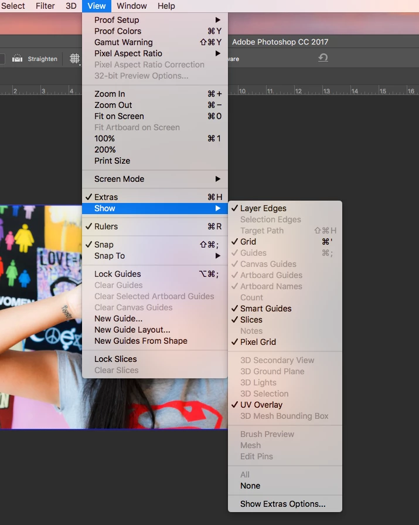Uncheck Slices in Show submenu

[x=285, y=320]
